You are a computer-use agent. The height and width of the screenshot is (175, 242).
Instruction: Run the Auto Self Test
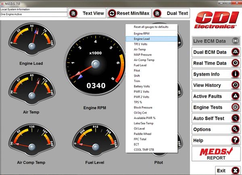tap(216, 118)
